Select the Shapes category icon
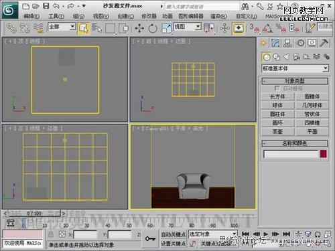 (x=277, y=57)
